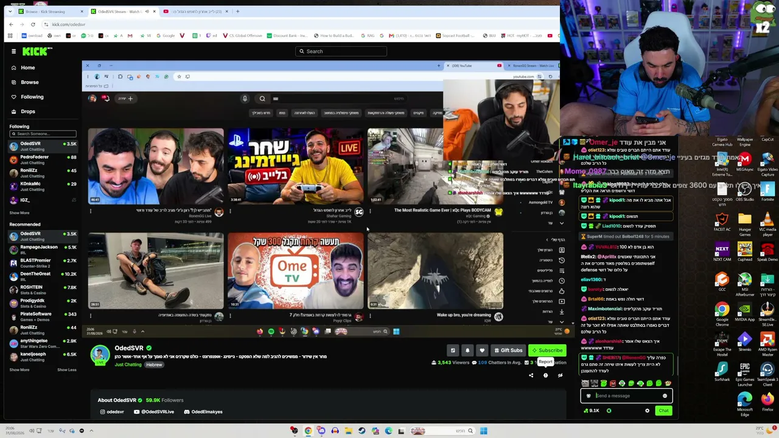The height and width of the screenshot is (438, 779).
Task: Follow OdedSVR with the heart icon
Action: click(482, 350)
